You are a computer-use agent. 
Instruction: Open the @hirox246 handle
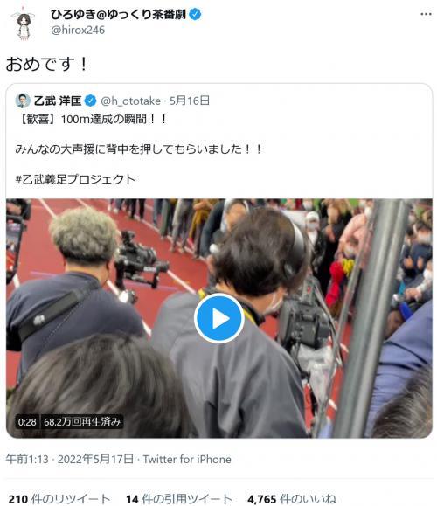click(78, 30)
